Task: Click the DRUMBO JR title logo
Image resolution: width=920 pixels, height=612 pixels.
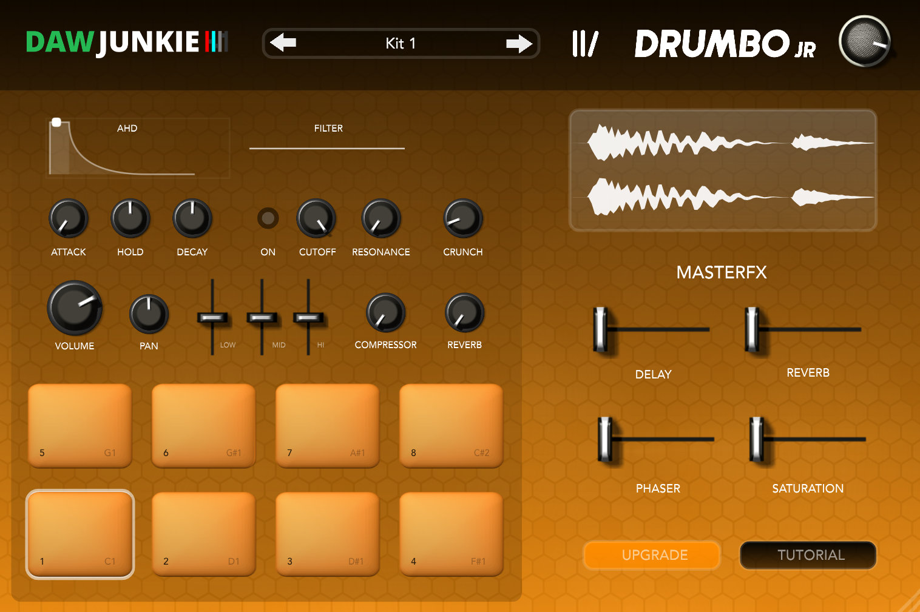Action: pyautogui.click(x=725, y=44)
